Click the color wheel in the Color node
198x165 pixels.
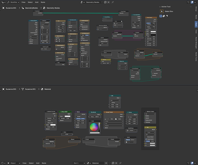tap(94, 127)
